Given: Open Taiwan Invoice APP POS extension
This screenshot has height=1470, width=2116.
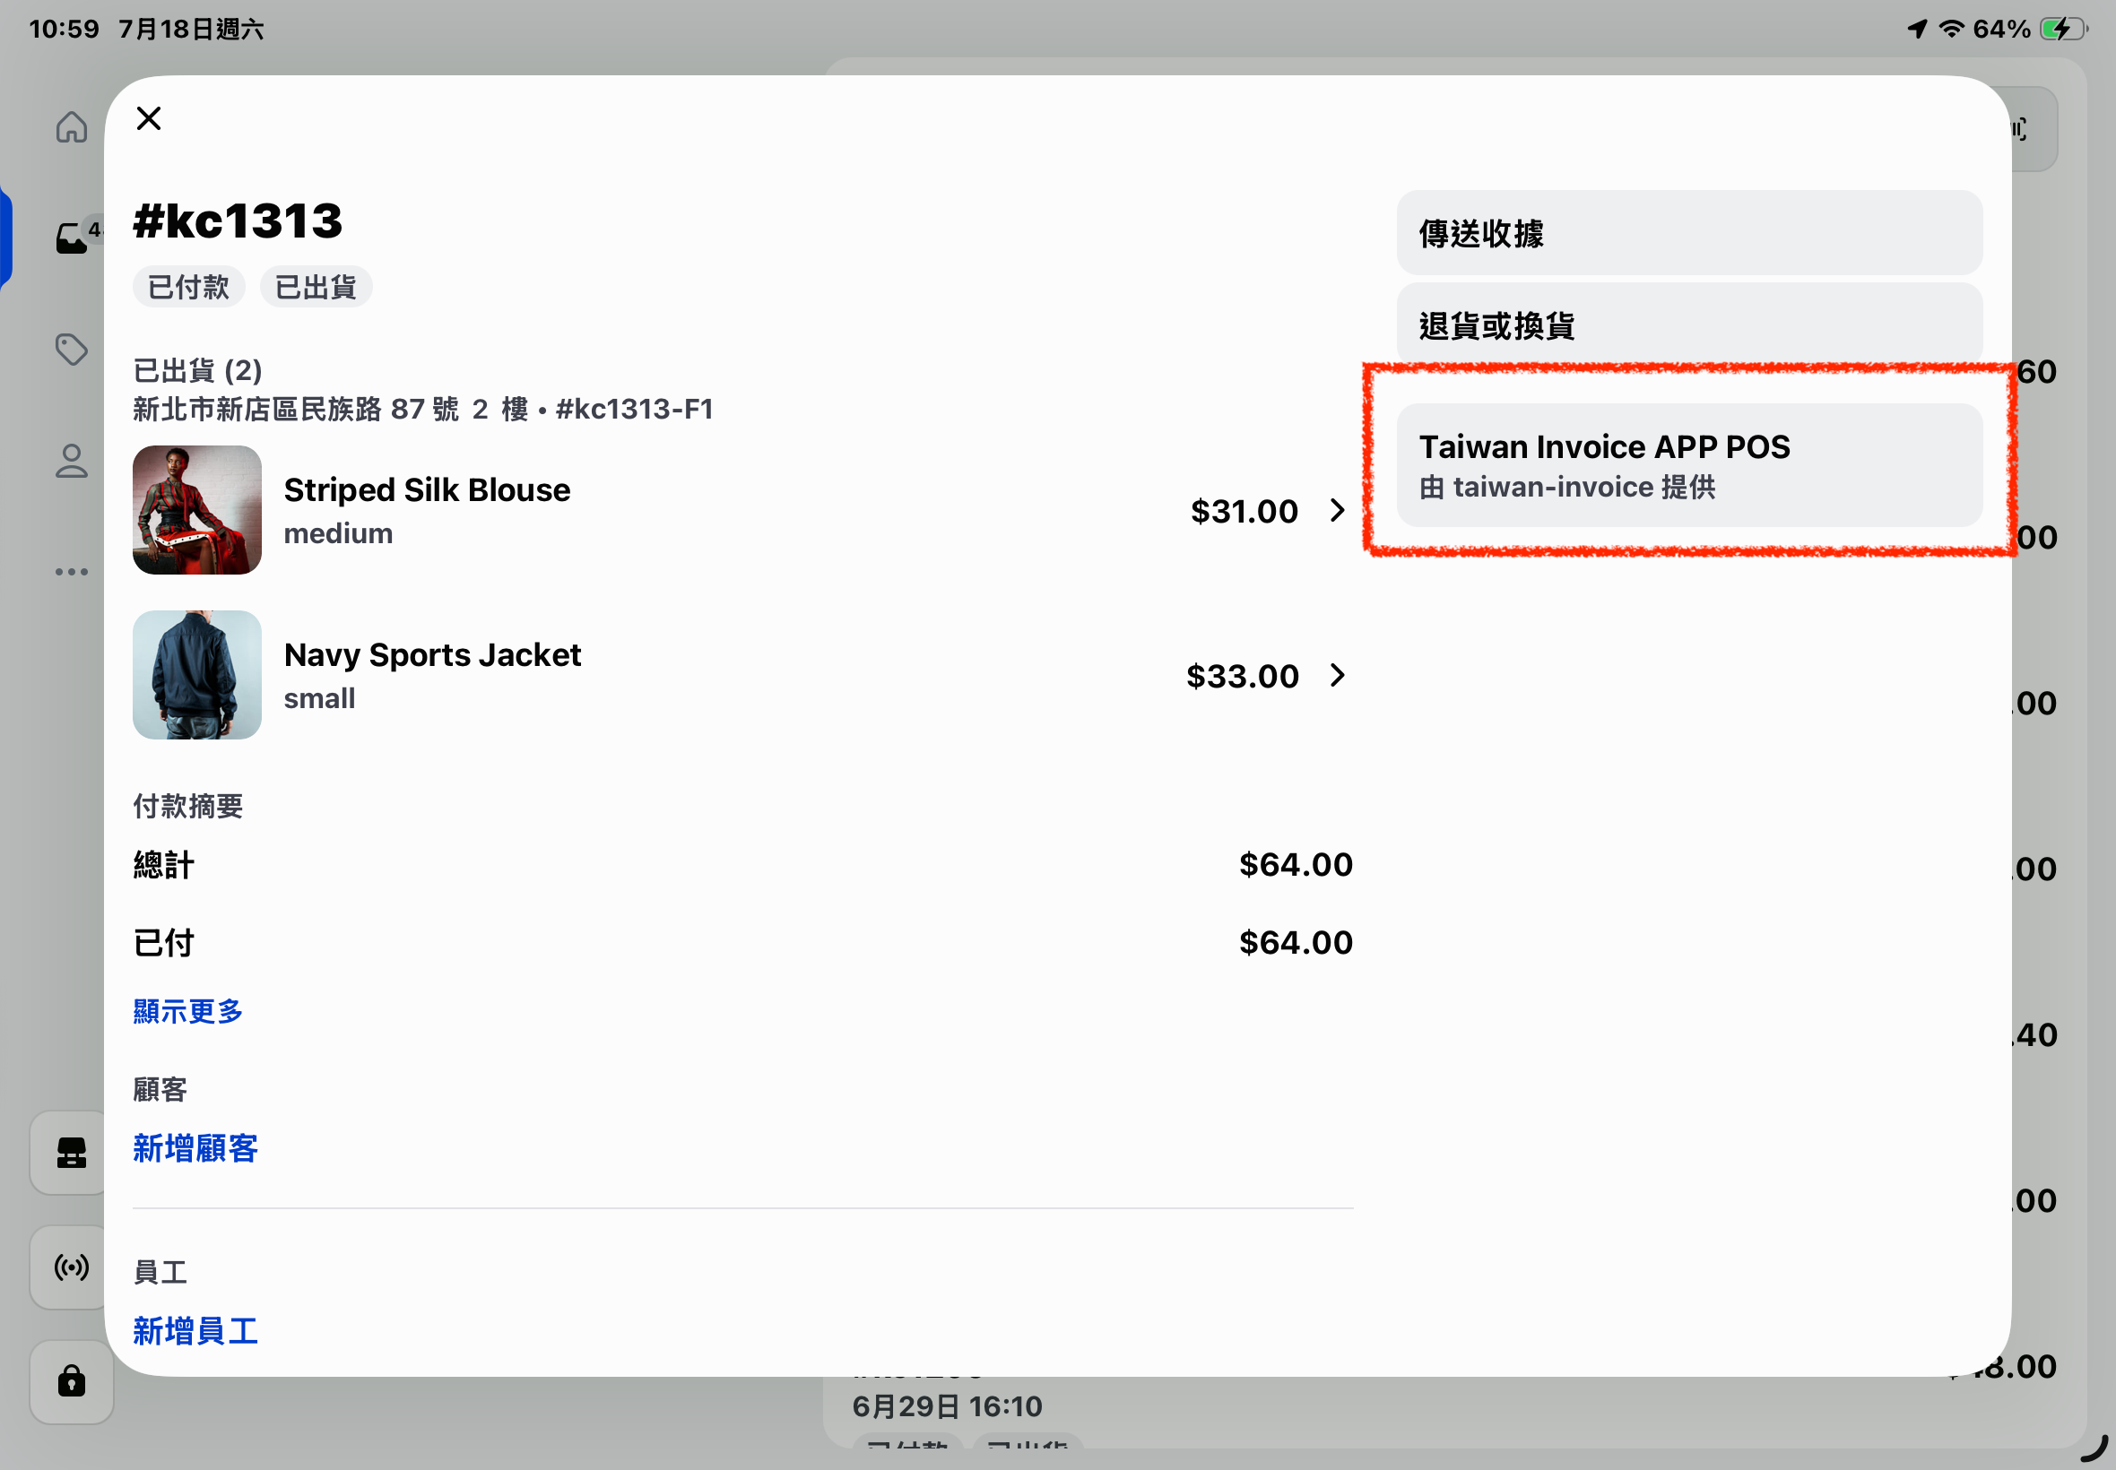Looking at the screenshot, I should click(1688, 465).
